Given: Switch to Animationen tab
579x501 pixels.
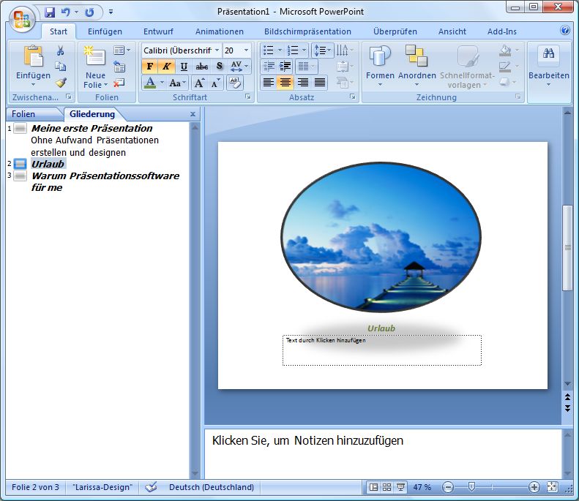Looking at the screenshot, I should [x=220, y=31].
